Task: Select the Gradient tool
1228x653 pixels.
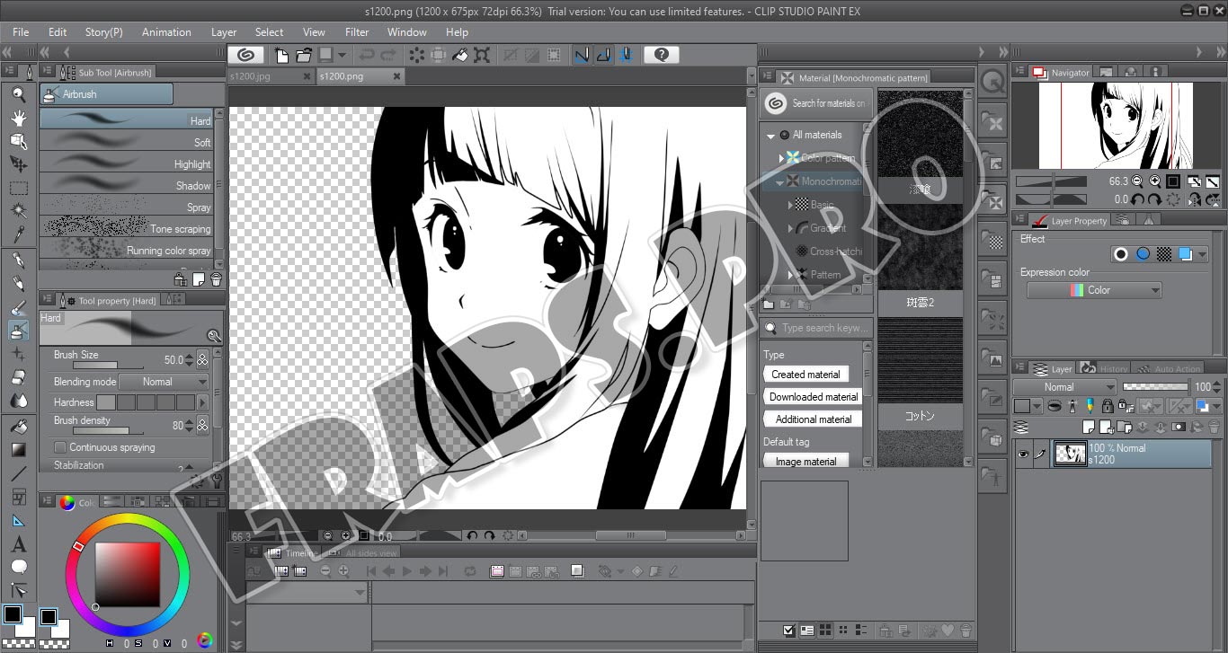Action: 18,450
